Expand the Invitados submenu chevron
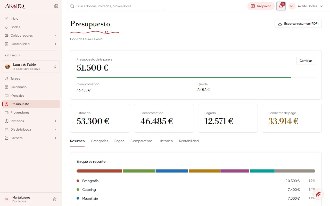The height and width of the screenshot is (206, 330). 55,121
